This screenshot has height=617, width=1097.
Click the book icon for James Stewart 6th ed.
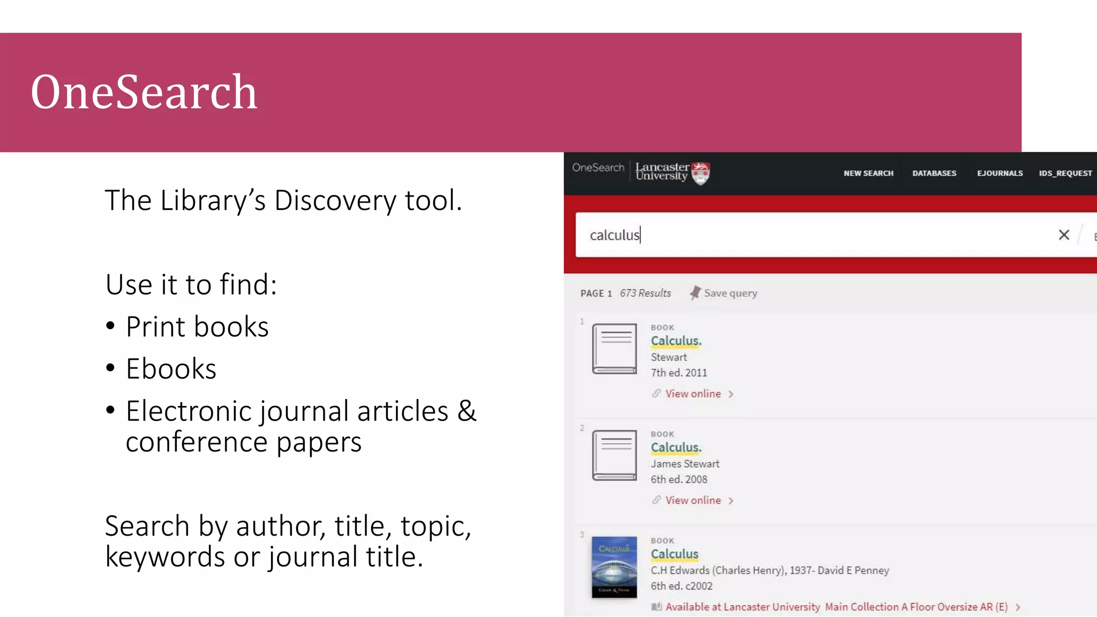coord(614,455)
